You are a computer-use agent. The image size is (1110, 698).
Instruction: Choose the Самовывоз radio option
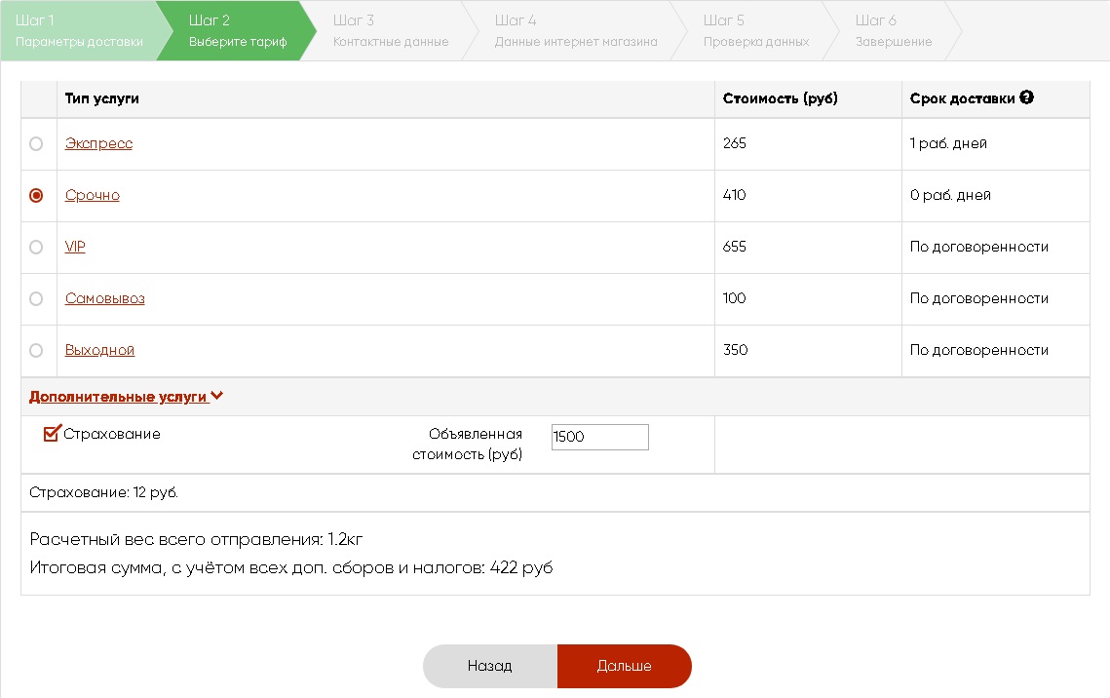(x=36, y=298)
